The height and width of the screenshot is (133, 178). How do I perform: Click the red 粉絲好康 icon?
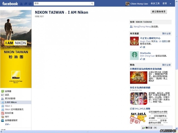(3, 113)
